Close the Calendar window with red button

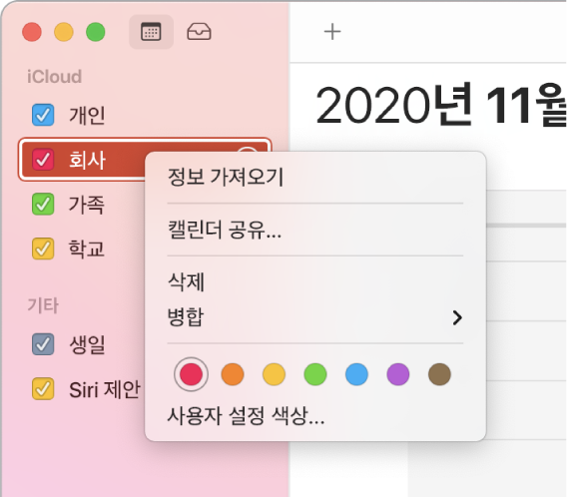click(x=32, y=32)
